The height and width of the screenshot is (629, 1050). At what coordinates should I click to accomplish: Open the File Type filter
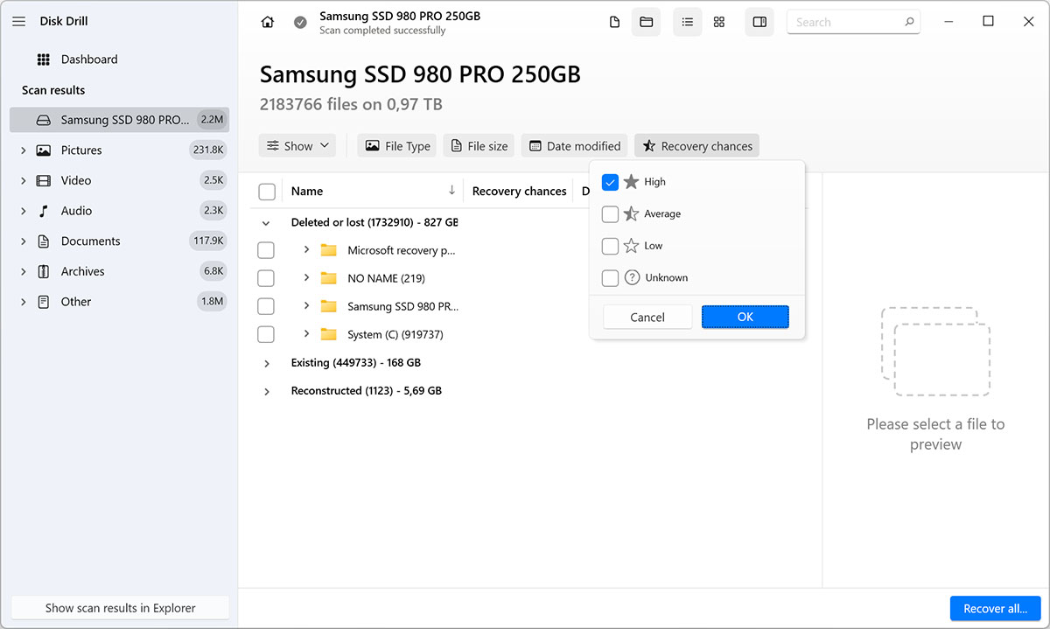tap(398, 146)
